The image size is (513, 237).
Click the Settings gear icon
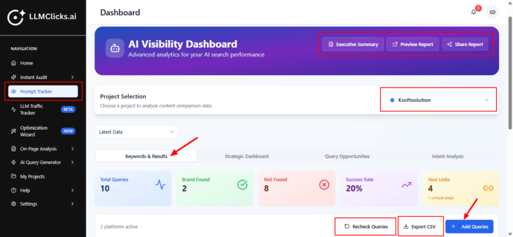[x=14, y=204]
